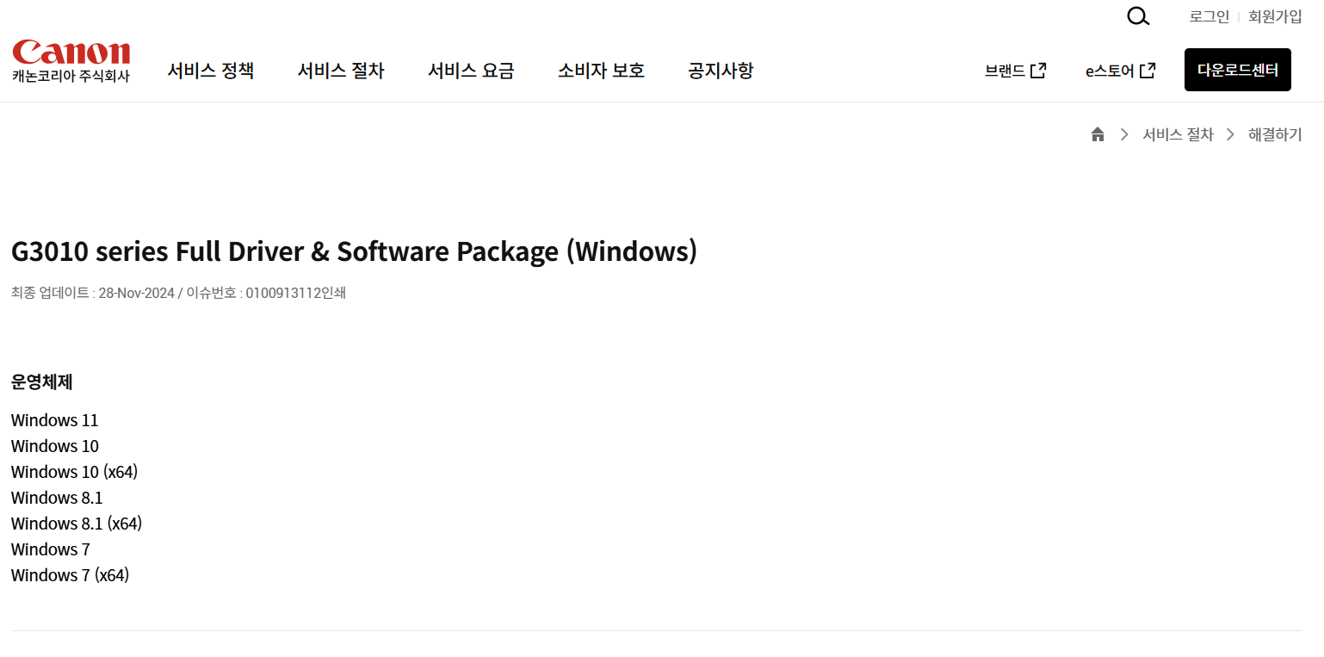Click the Windows 7 (x64) entry
The width and height of the screenshot is (1324, 657).
coord(70,575)
